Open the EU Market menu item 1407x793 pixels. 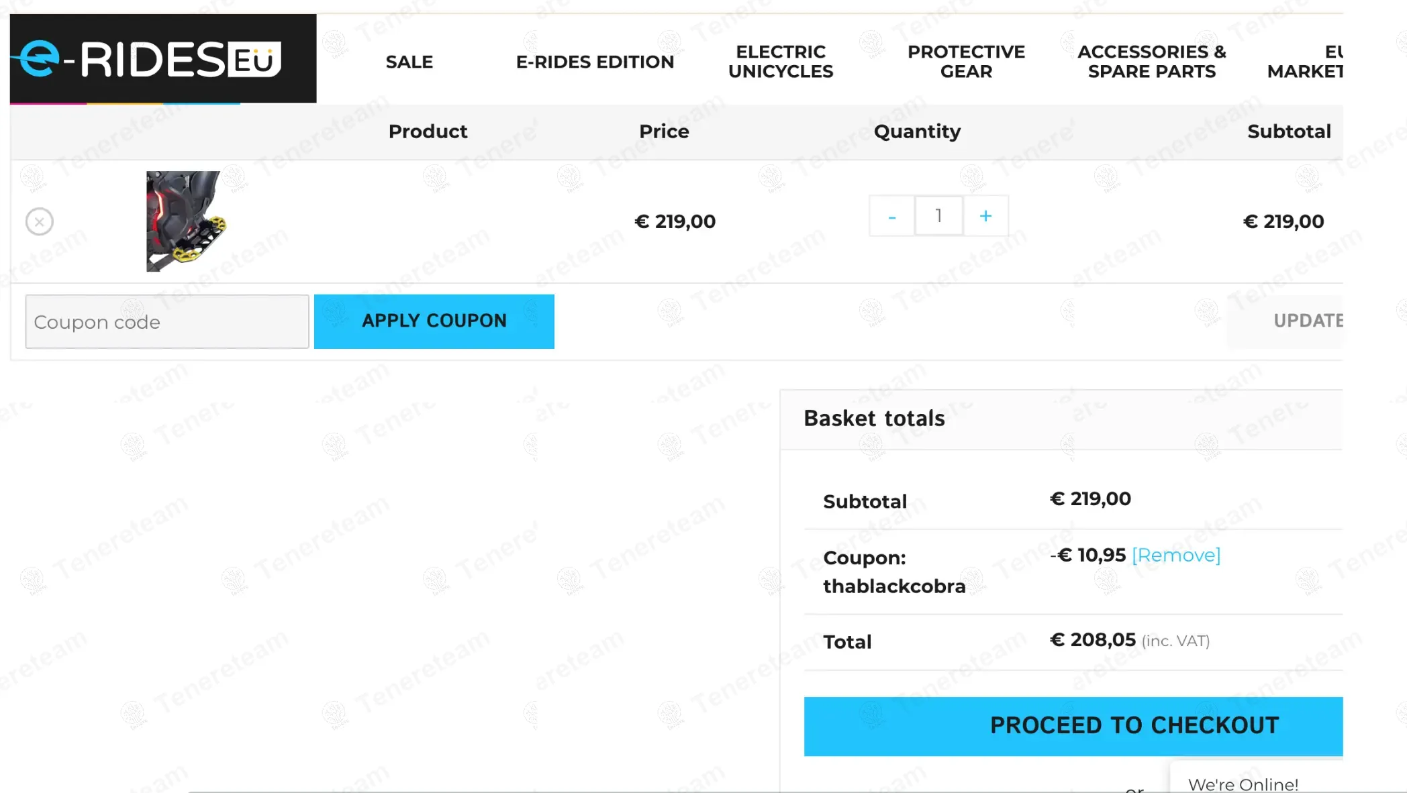tap(1306, 62)
